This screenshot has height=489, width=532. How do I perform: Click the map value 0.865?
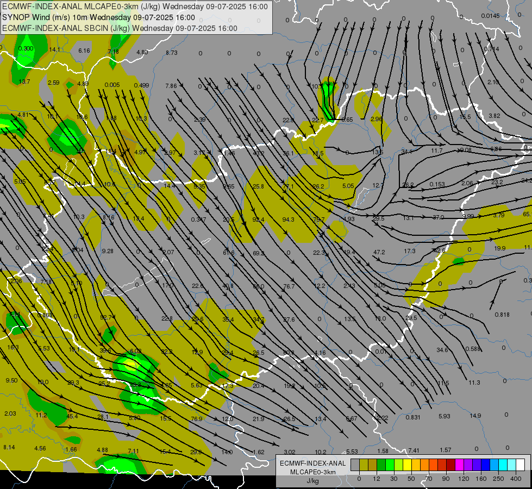[x=45, y=315]
